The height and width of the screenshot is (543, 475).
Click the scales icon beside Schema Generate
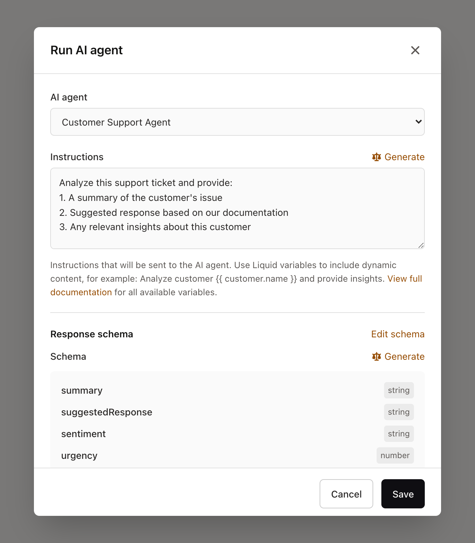376,357
